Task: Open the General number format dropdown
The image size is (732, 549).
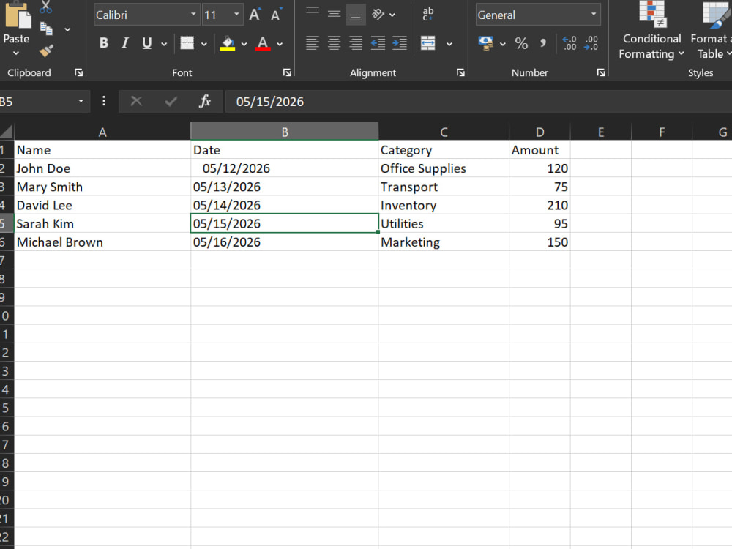Action: (x=594, y=15)
